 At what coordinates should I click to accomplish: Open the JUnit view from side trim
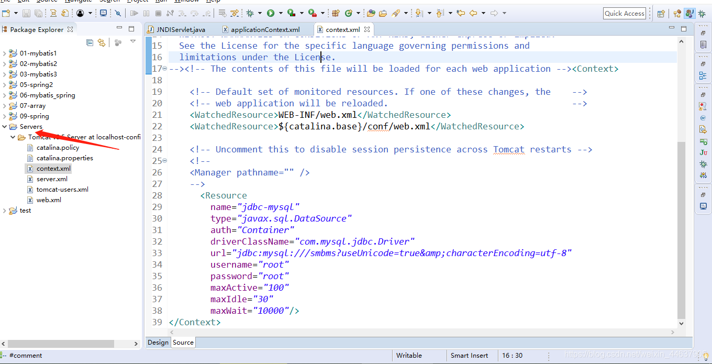(x=703, y=152)
